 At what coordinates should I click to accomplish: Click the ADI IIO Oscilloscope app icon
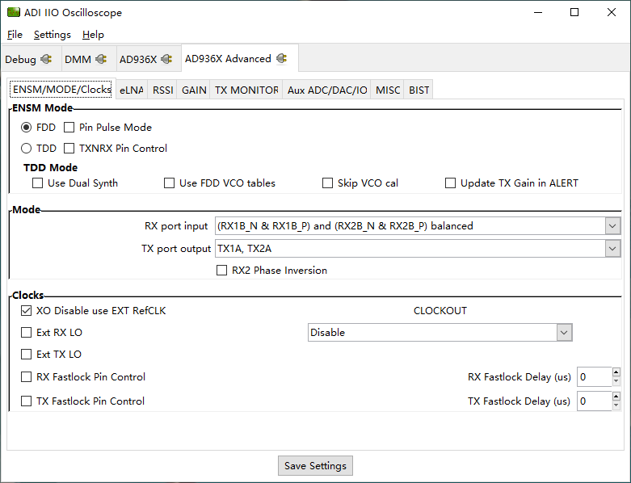13,12
